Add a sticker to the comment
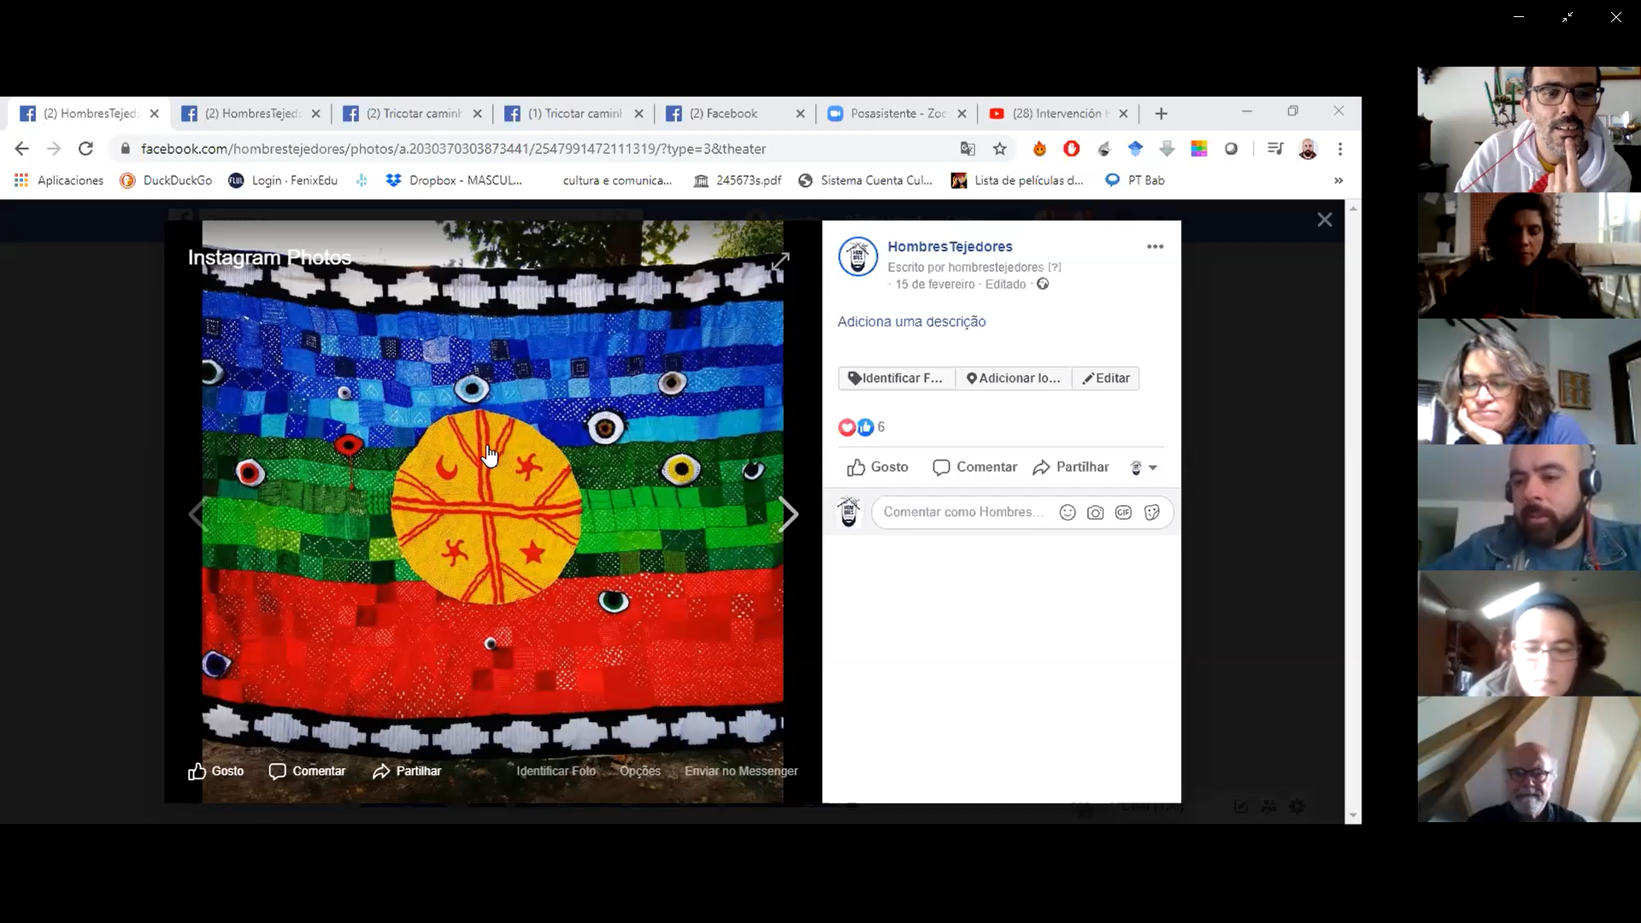This screenshot has height=923, width=1641. [1151, 513]
